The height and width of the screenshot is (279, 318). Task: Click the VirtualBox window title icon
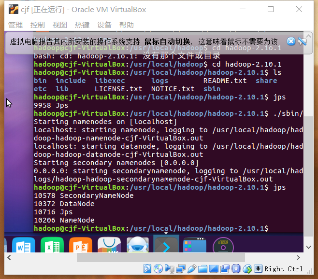pyautogui.click(x=14, y=9)
